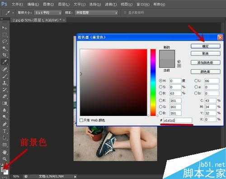Toggle Quick Mask mode at toolbox bottom
Viewport: 226px width, 179px height.
point(4,178)
